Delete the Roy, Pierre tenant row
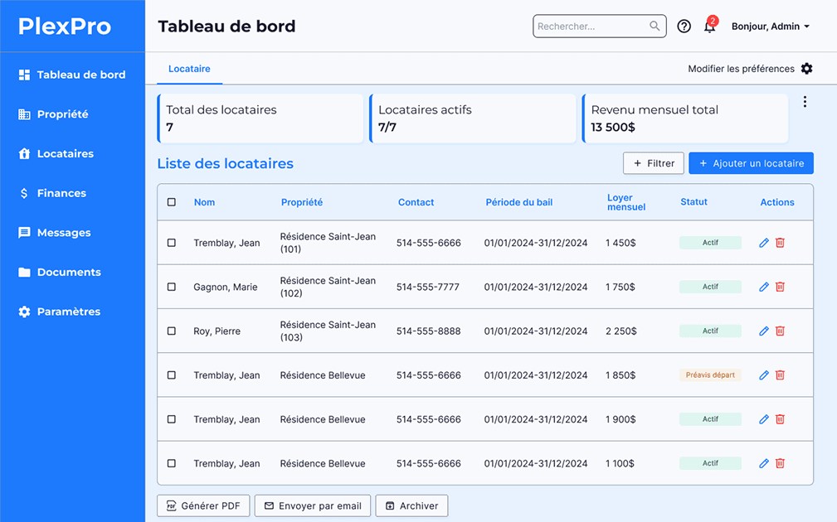 (780, 331)
